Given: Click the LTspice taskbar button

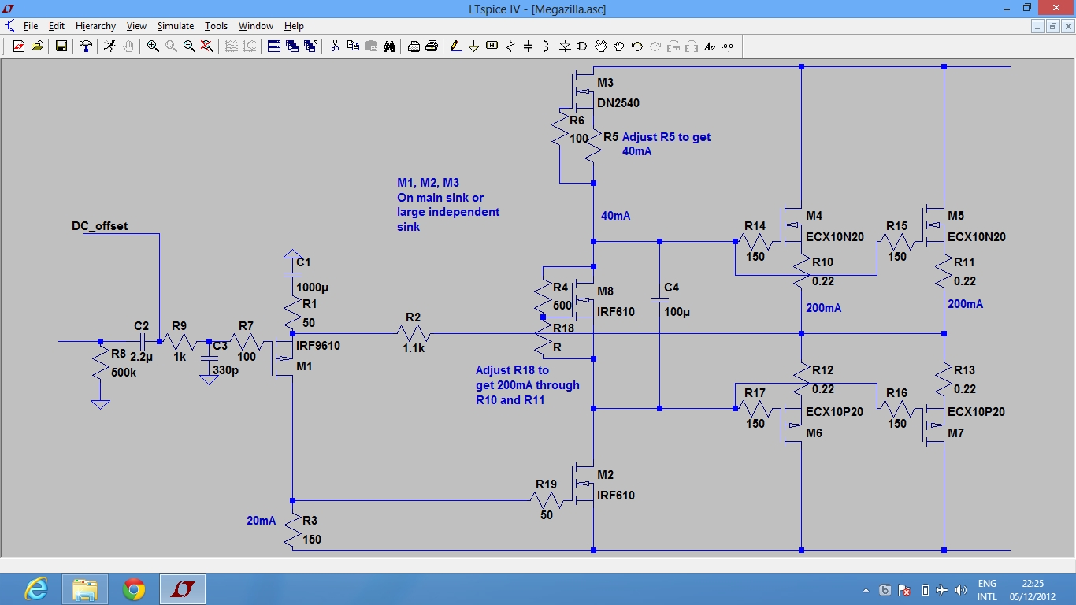Looking at the screenshot, I should point(183,588).
